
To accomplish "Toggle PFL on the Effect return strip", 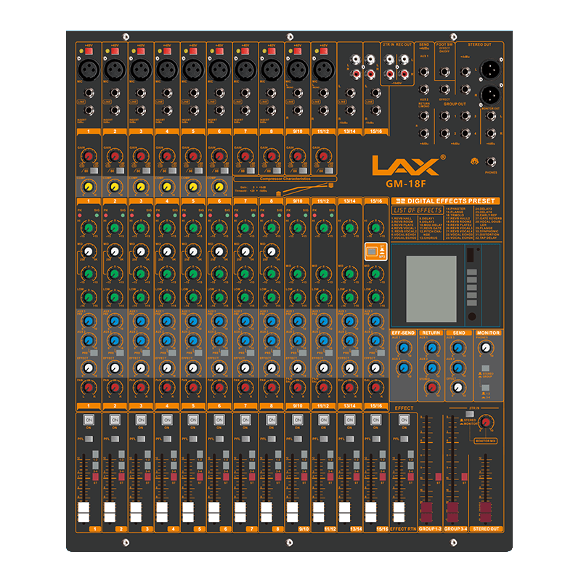I will point(405,439).
